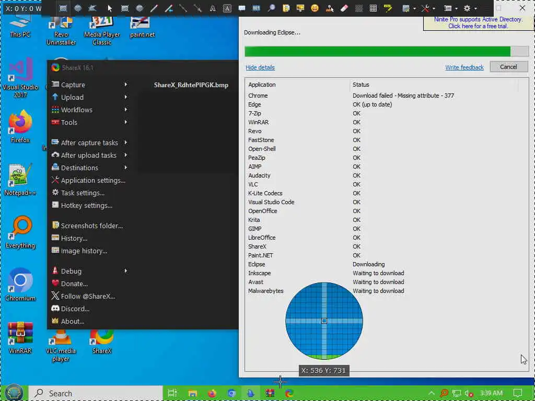535x401 pixels.
Task: Click the muted volume tray icon
Action: click(x=469, y=394)
